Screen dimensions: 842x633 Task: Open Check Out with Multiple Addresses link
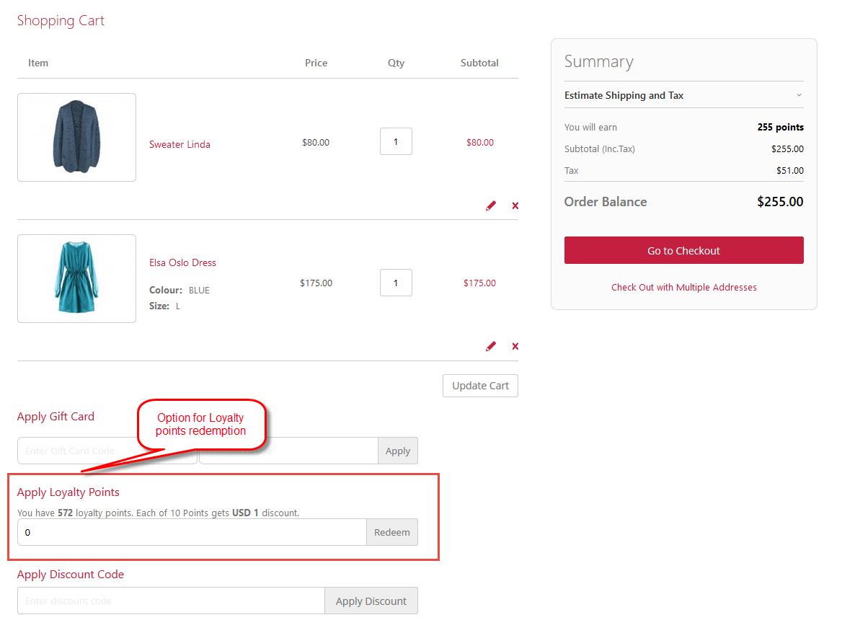click(x=683, y=287)
